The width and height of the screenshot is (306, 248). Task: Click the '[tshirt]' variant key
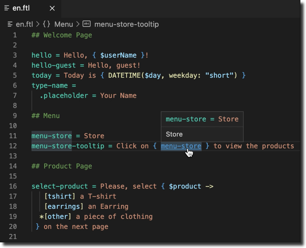(x=60, y=196)
